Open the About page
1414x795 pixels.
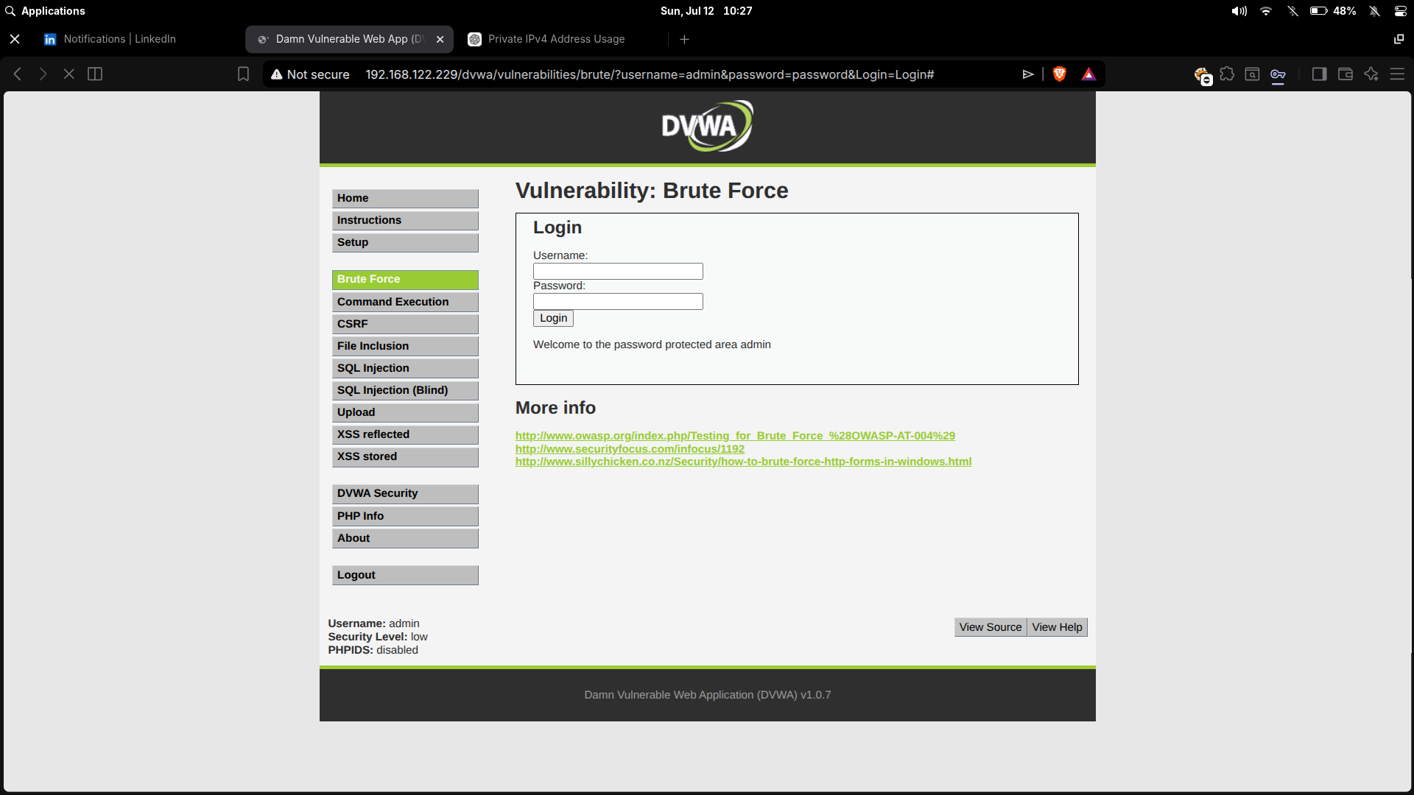[x=405, y=539]
